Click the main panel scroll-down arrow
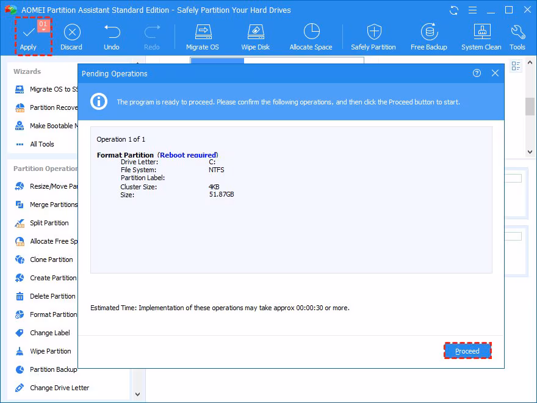 530,152
